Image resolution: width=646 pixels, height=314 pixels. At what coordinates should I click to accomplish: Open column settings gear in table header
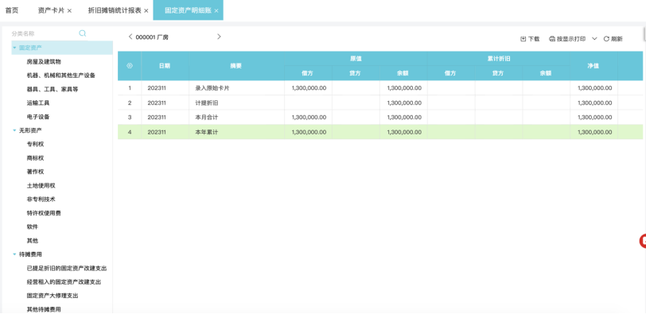130,66
